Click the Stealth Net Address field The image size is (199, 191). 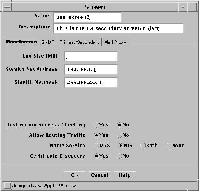coord(91,69)
